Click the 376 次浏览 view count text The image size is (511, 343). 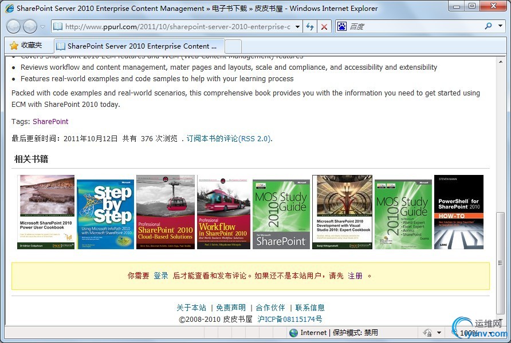click(x=159, y=139)
